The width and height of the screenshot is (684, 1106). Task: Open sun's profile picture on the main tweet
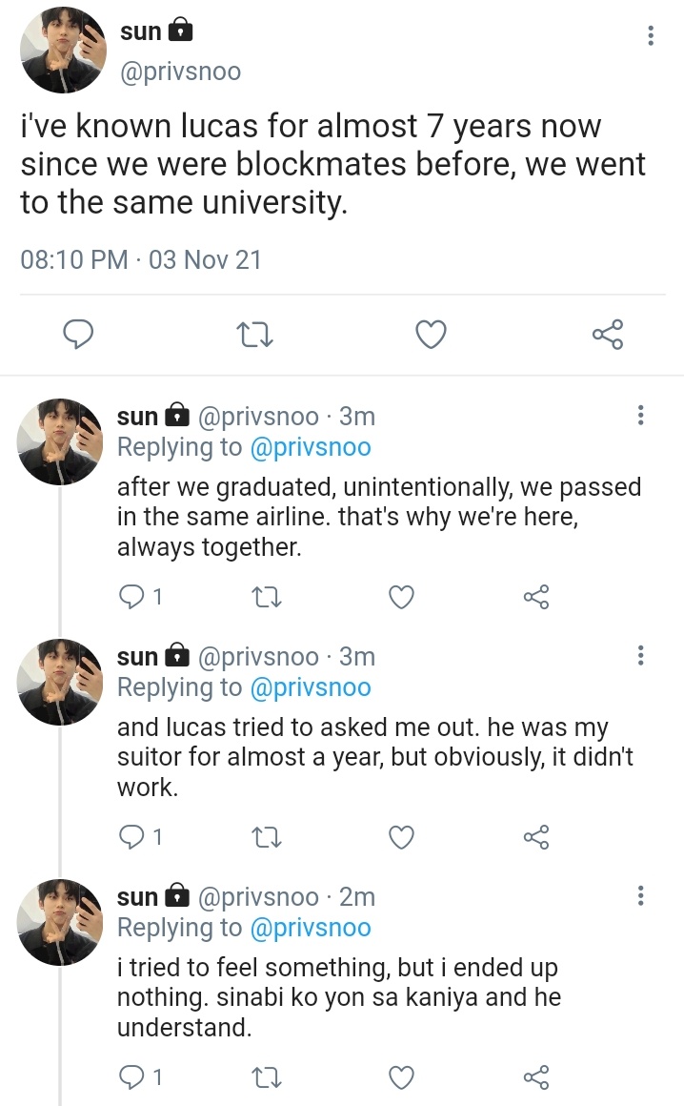pyautogui.click(x=62, y=51)
